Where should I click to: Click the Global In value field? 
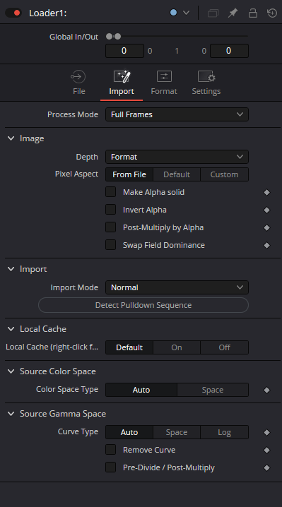(x=124, y=51)
